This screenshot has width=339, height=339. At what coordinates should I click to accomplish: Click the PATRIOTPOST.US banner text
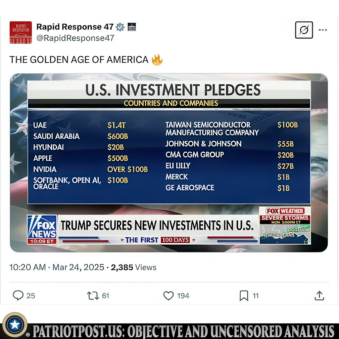pyautogui.click(x=184, y=331)
